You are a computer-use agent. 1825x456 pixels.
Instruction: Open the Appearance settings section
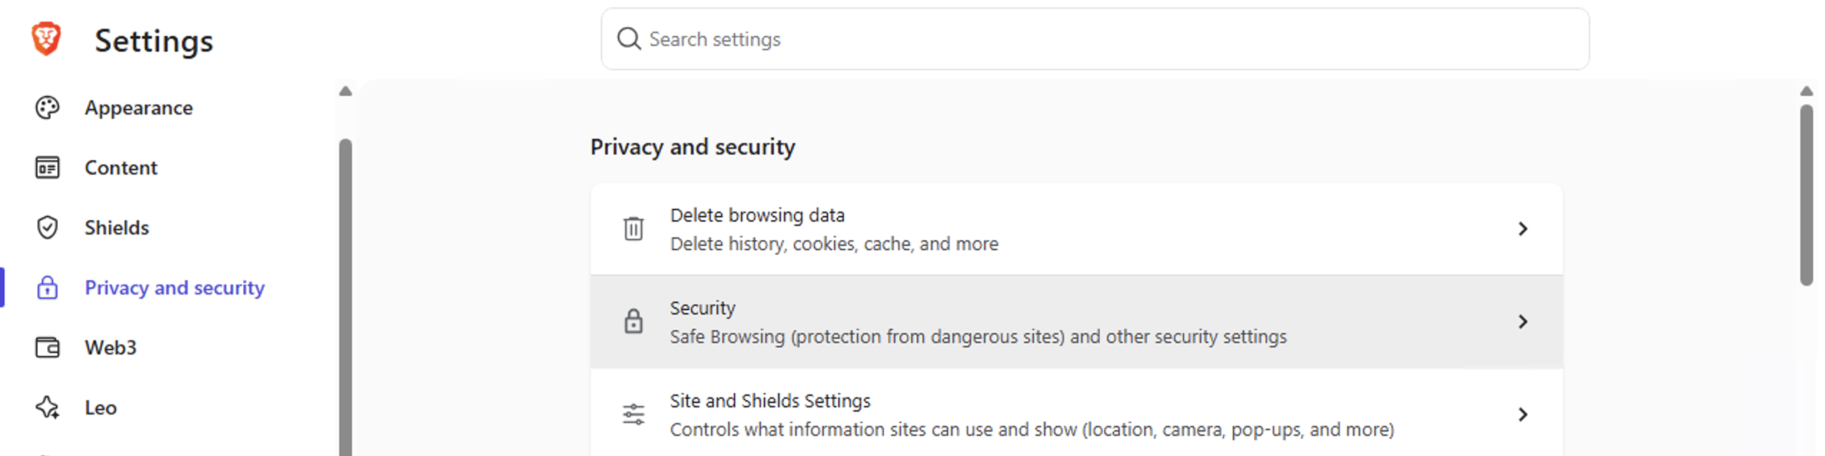139,108
